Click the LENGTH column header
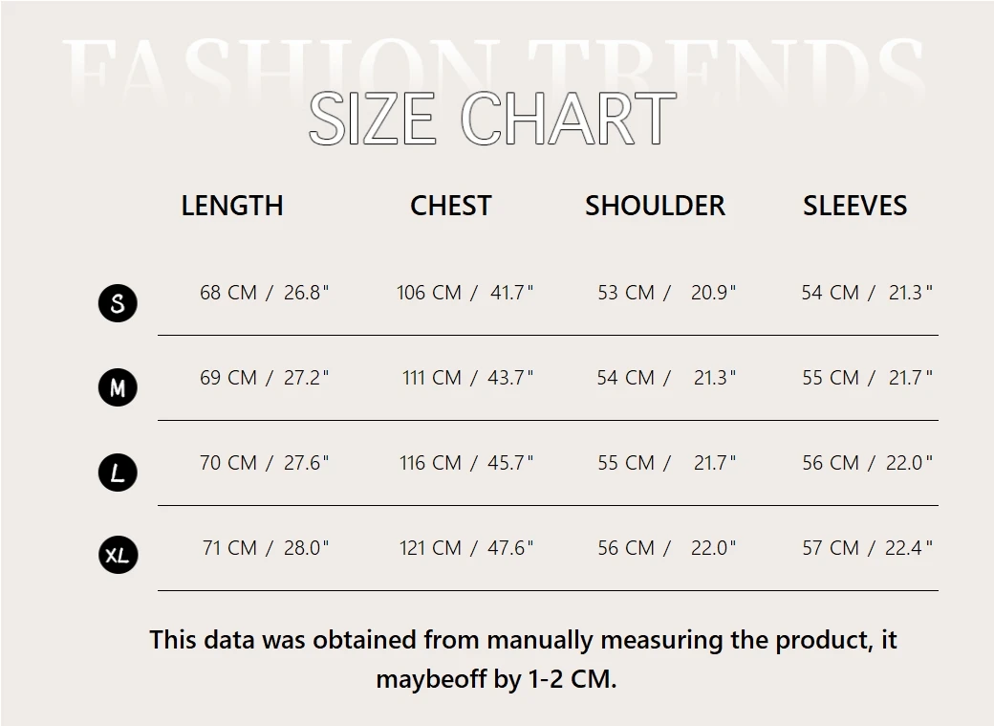994x726 pixels. (x=232, y=206)
